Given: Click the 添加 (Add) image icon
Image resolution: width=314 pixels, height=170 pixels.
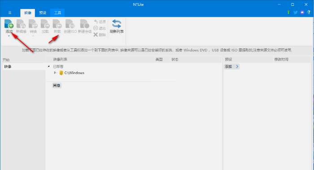Looking at the screenshot, I should coord(9,24).
